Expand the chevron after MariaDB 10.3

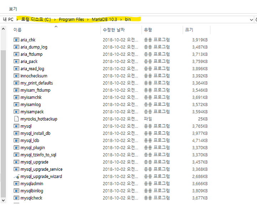[121, 20]
